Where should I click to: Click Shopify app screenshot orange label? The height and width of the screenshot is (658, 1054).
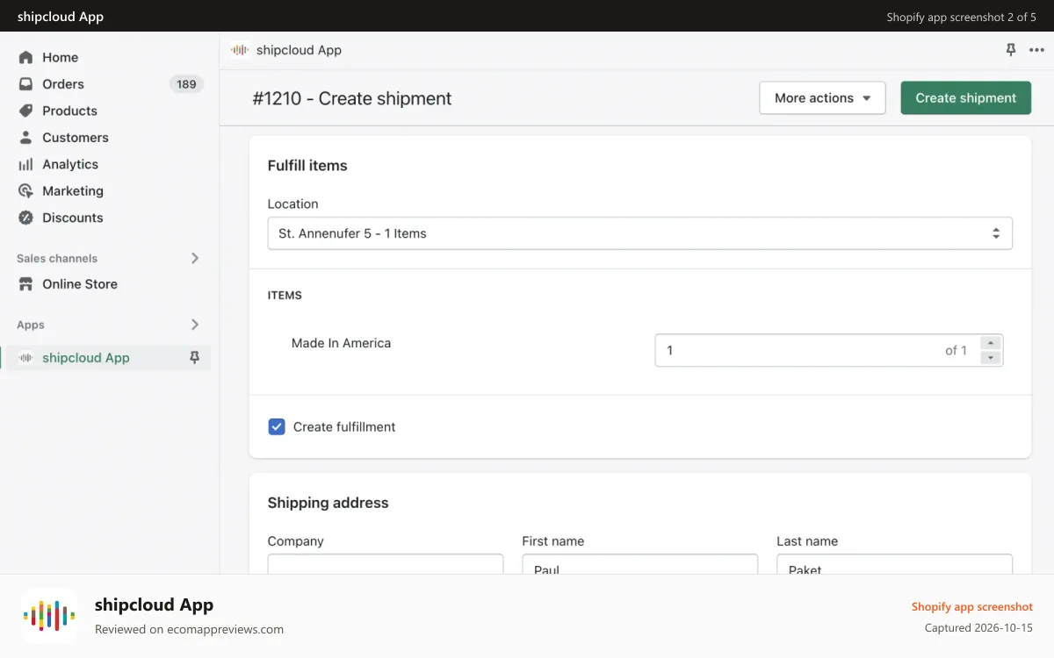[972, 607]
